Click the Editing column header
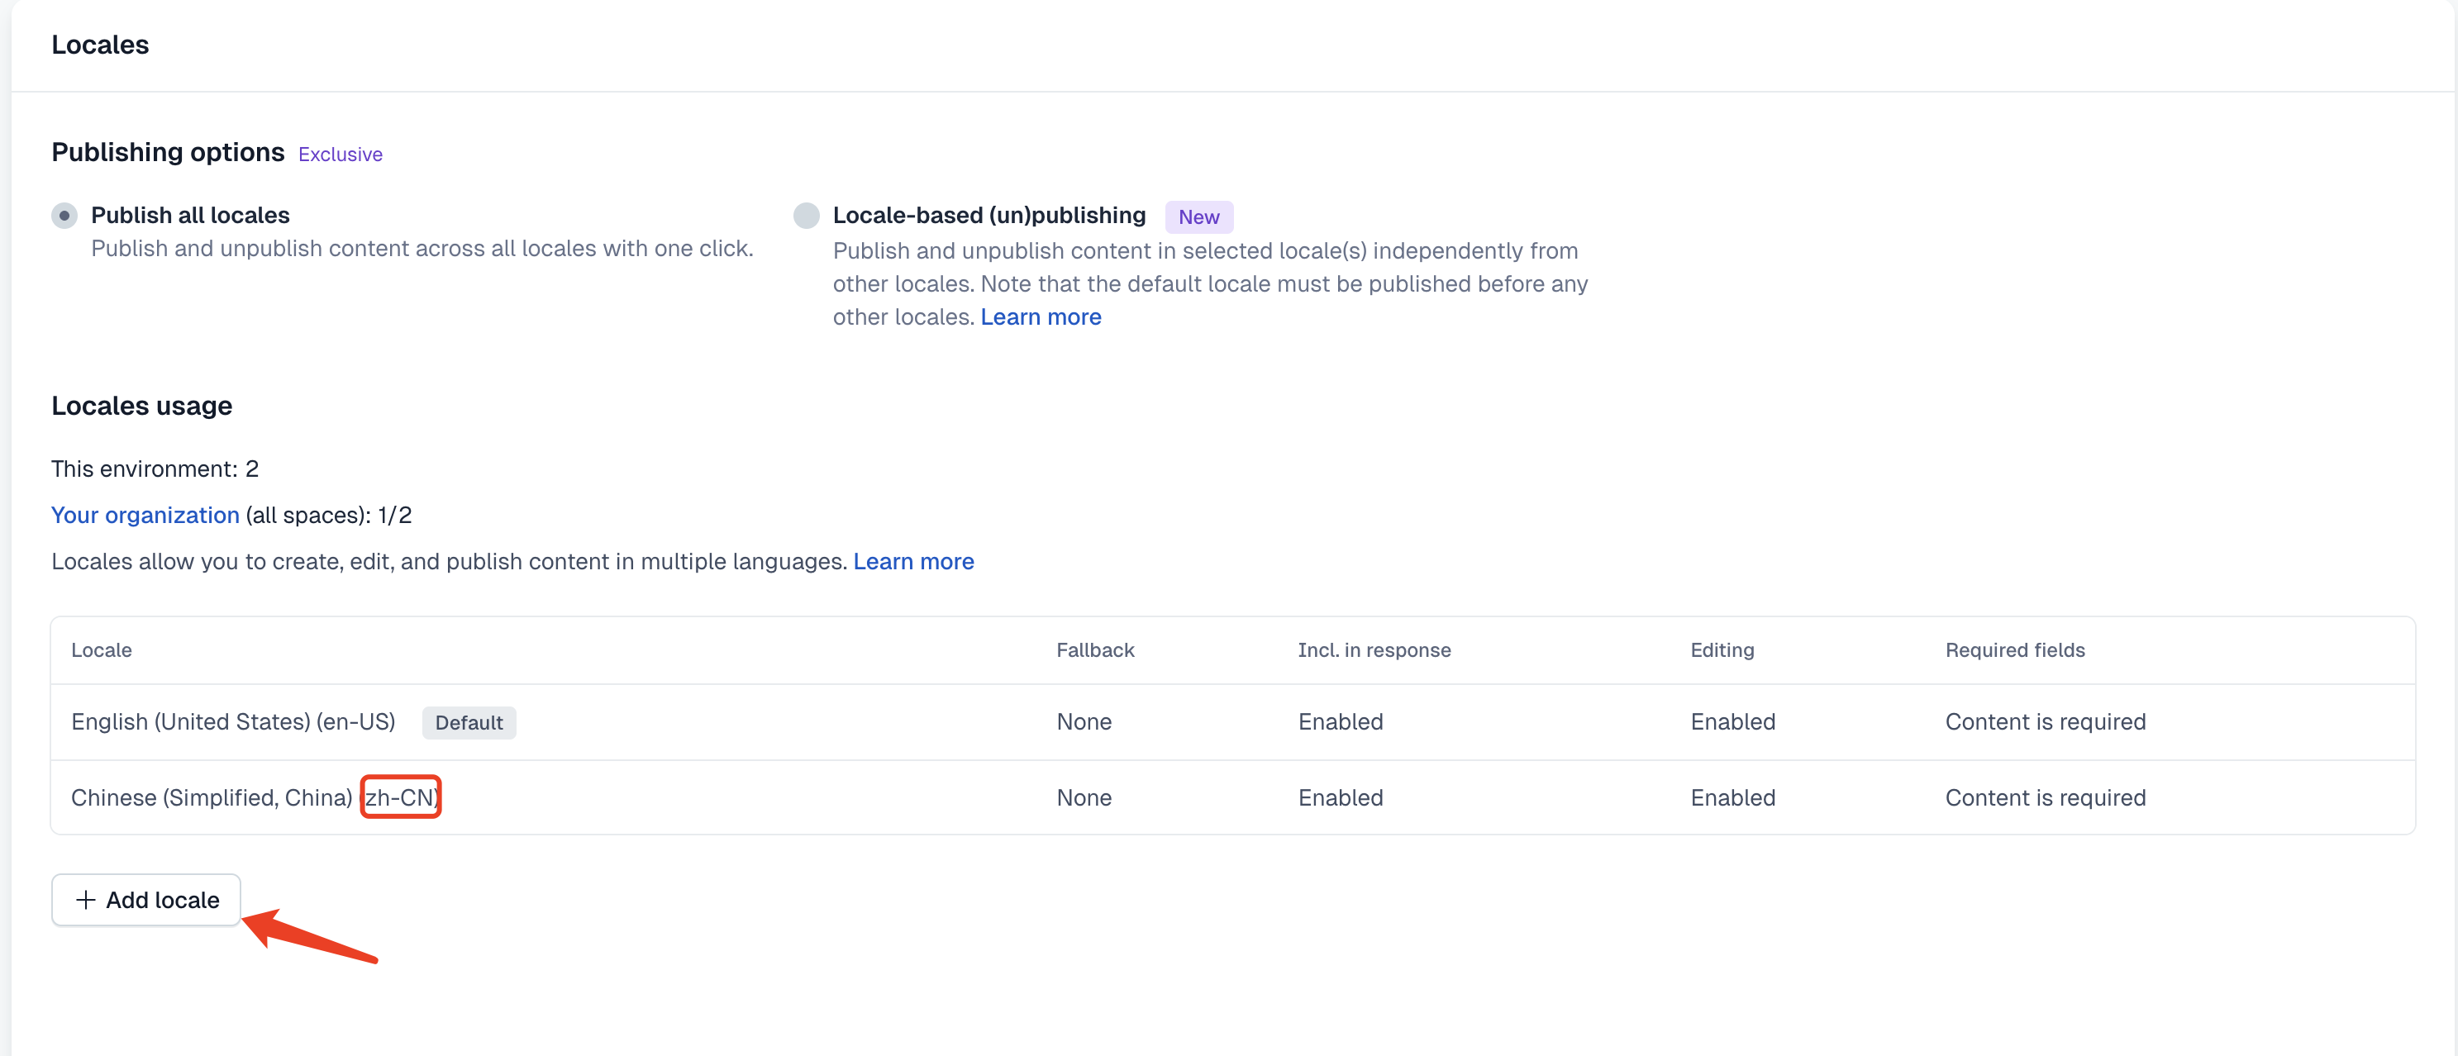2458x1056 pixels. [1722, 649]
